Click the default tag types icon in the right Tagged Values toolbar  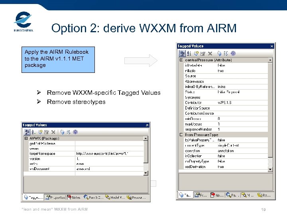219,53
